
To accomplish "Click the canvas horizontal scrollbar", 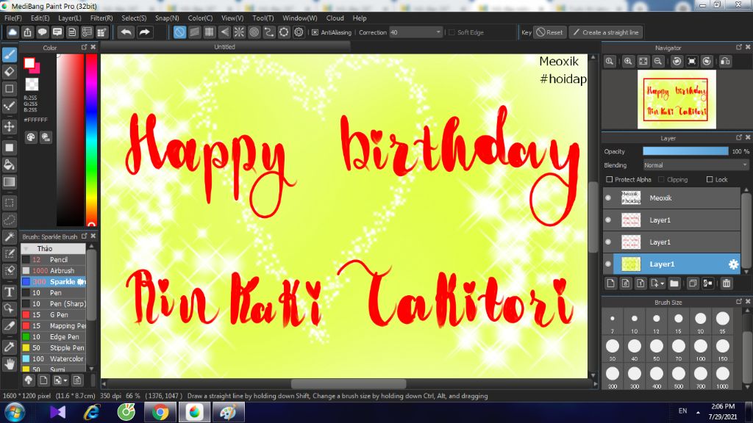I will (349, 384).
